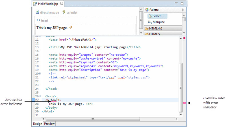Click the red error marker in overview ruler
Viewport: 226px width, 127px height.
coord(184,103)
